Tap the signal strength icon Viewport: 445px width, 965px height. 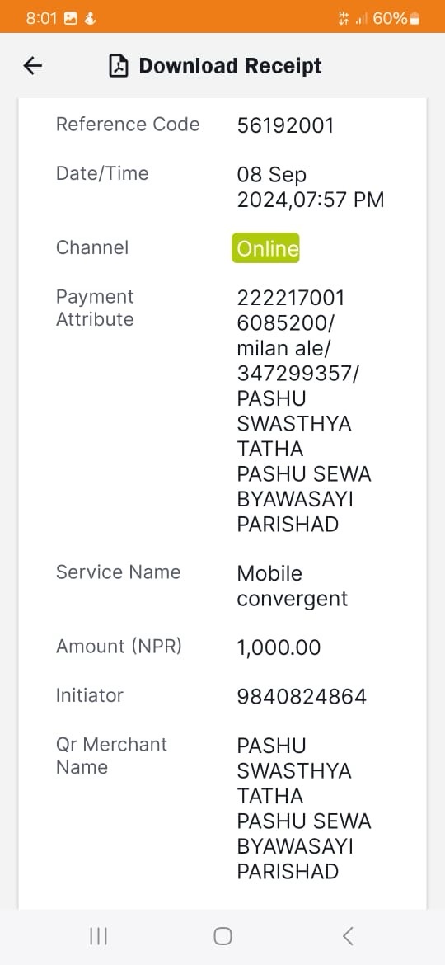coord(362,19)
